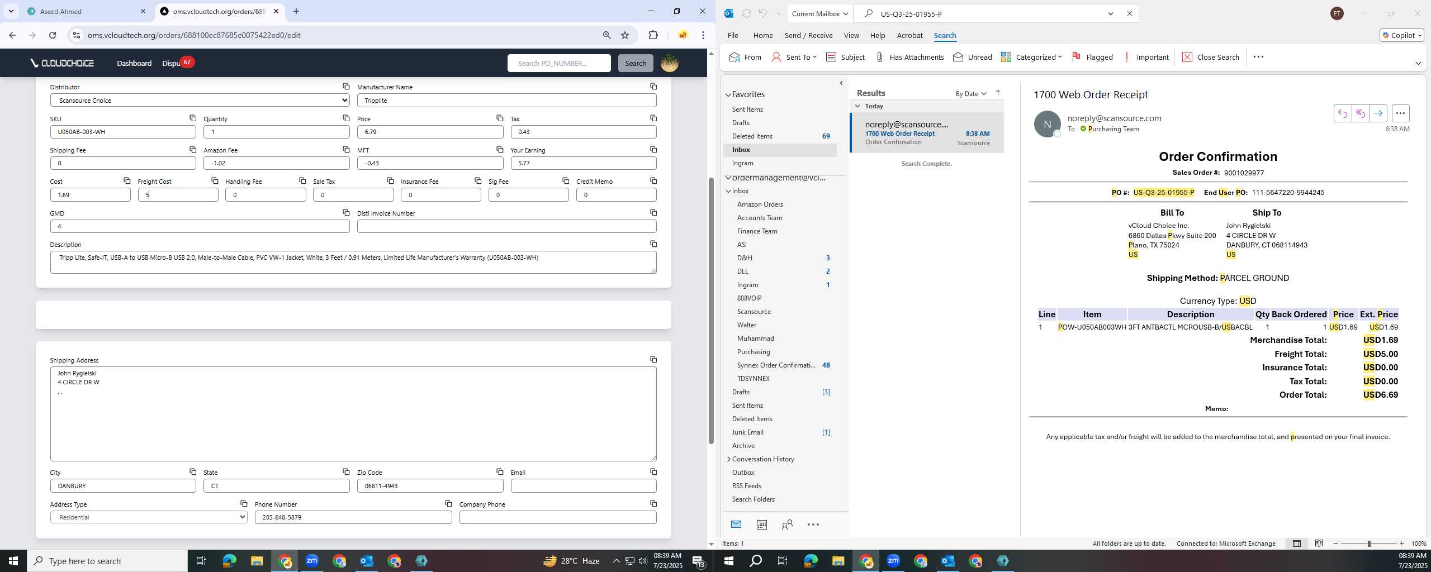Screen dimensions: 1431x572
Task: Open Zoom from the taskbar
Action: pyautogui.click(x=312, y=561)
